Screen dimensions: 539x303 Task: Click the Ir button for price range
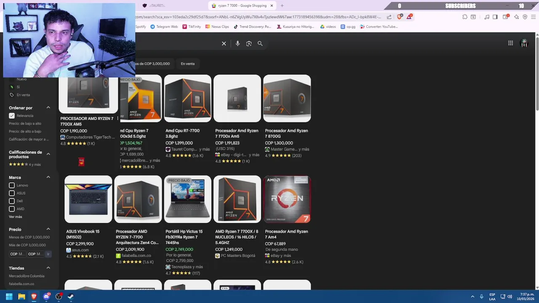[x=48, y=254]
